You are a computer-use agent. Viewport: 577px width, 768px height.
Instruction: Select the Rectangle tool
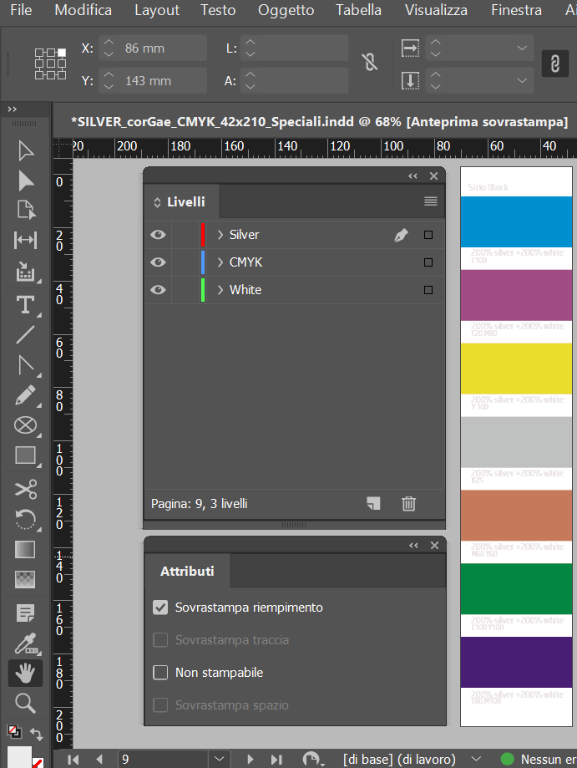25,455
